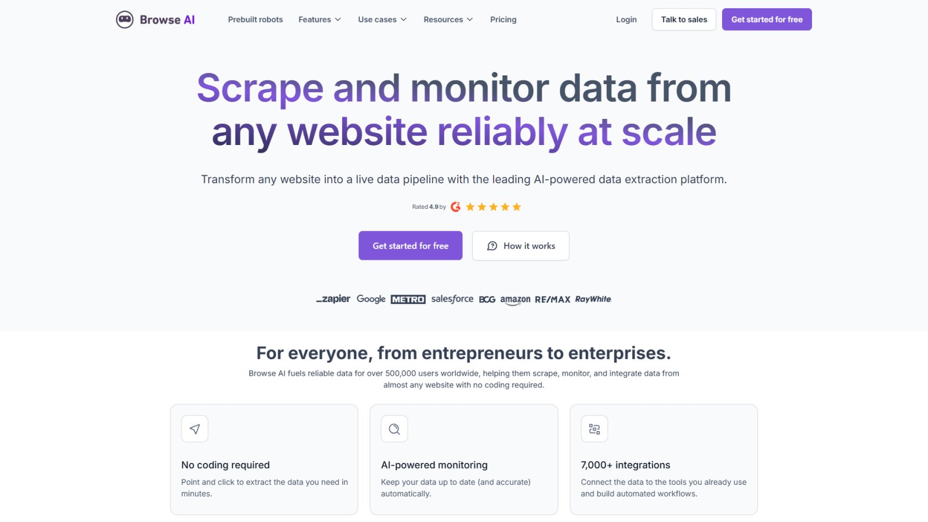Viewport: 928px width, 522px height.
Task: Select the paper plane icon above No coding required
Action: (194, 429)
